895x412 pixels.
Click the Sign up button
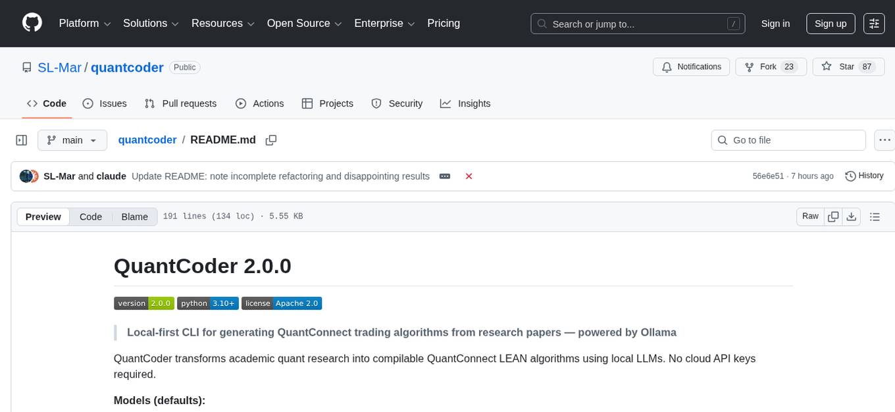831,24
